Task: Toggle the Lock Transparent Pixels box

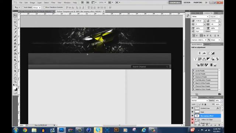Action: pos(197,104)
